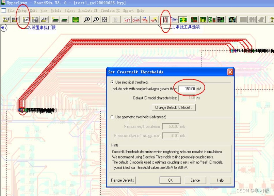Open the Simulate SI menu
Screen dimensions: 274x196
(88, 11)
